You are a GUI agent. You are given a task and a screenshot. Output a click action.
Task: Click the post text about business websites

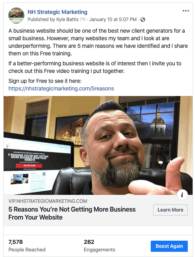(x=98, y=42)
